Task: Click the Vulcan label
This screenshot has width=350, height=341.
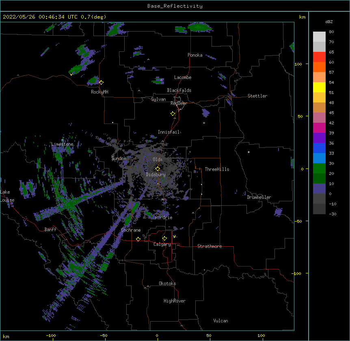Action: tap(220, 321)
